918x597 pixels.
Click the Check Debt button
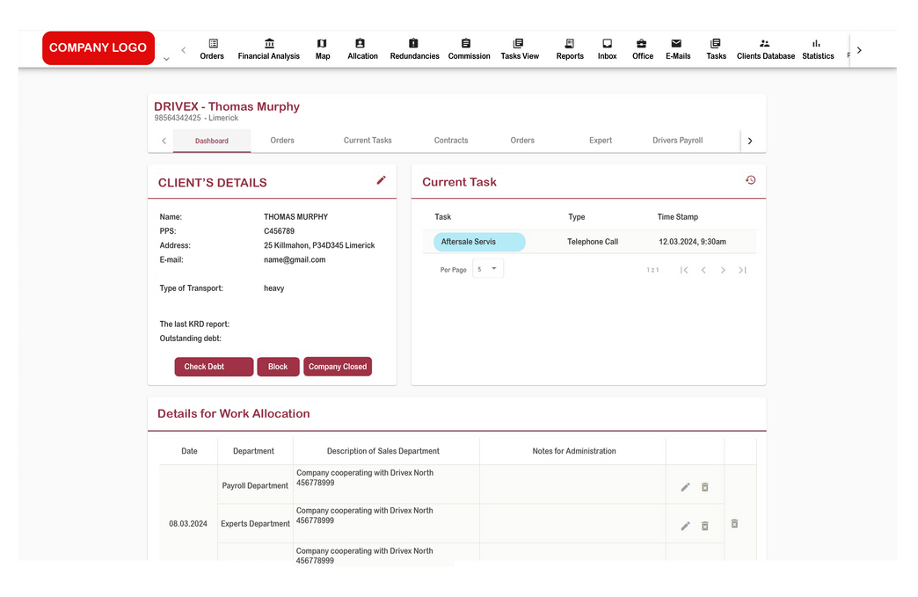[x=214, y=367]
